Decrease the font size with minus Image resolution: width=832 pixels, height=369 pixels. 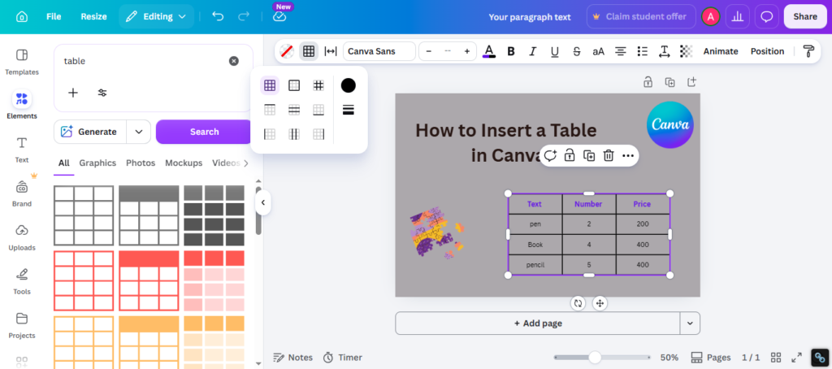[429, 51]
